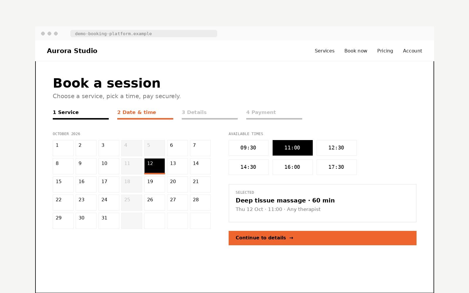Select October 15 date
The height and width of the screenshot is (293, 469).
click(x=63, y=184)
